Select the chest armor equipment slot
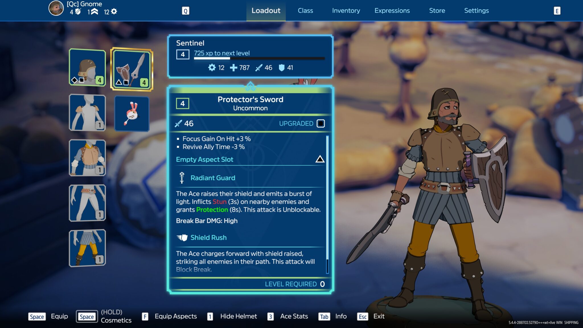The width and height of the screenshot is (583, 328). [87, 158]
